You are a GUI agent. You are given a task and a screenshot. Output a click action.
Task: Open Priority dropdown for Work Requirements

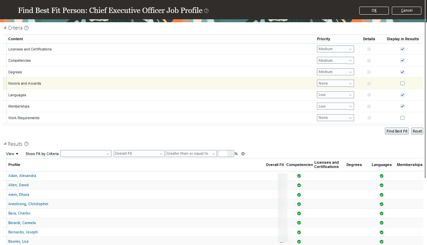point(335,118)
